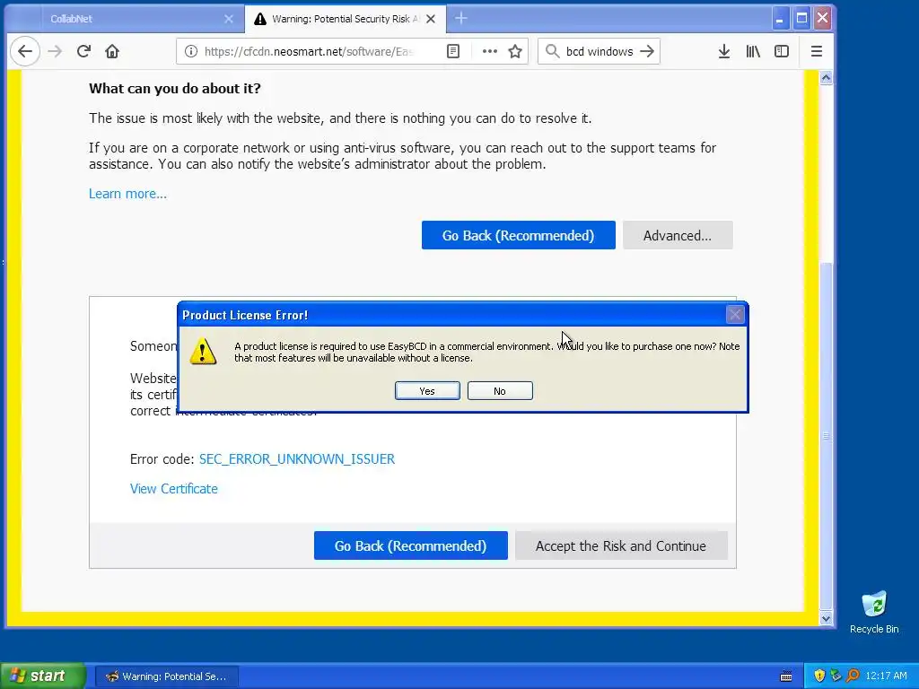Minimize the Firefox window
This screenshot has height=689, width=919.
780,19
